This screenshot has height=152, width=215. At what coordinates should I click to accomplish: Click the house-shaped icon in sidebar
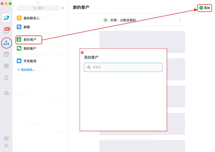[6, 77]
